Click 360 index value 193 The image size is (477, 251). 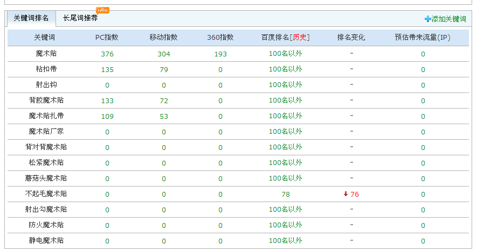pyautogui.click(x=220, y=54)
